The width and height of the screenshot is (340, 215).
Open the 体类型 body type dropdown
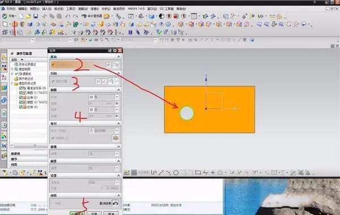point(104,183)
